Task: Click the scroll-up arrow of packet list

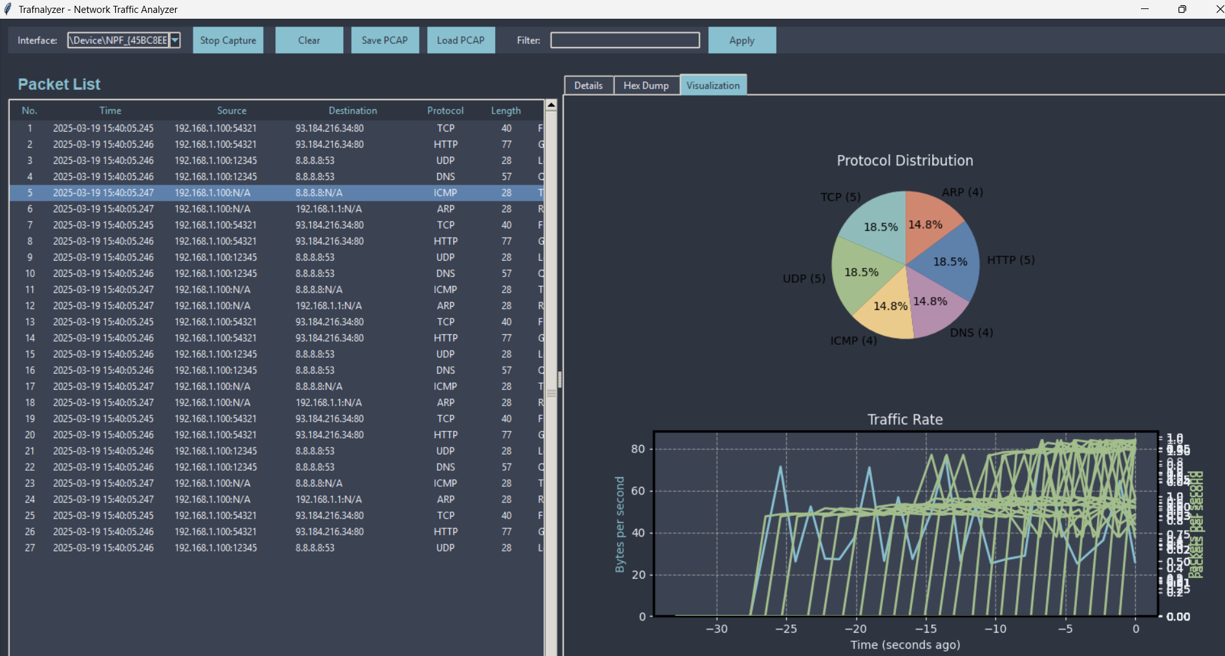Action: 551,105
